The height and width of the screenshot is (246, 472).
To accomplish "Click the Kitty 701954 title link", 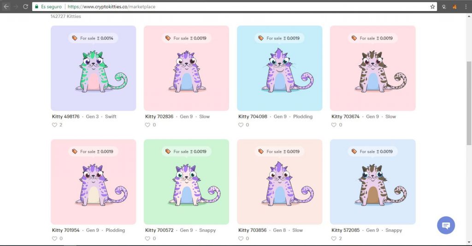I will [65, 230].
